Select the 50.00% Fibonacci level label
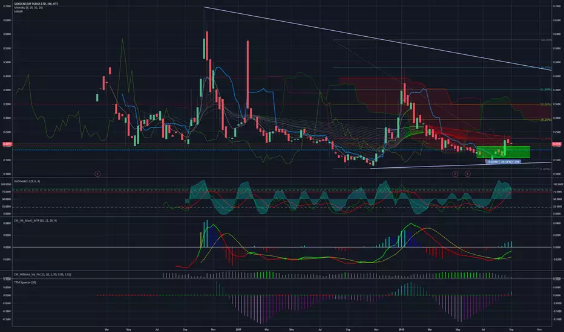The height and width of the screenshot is (332, 564). click(x=546, y=104)
